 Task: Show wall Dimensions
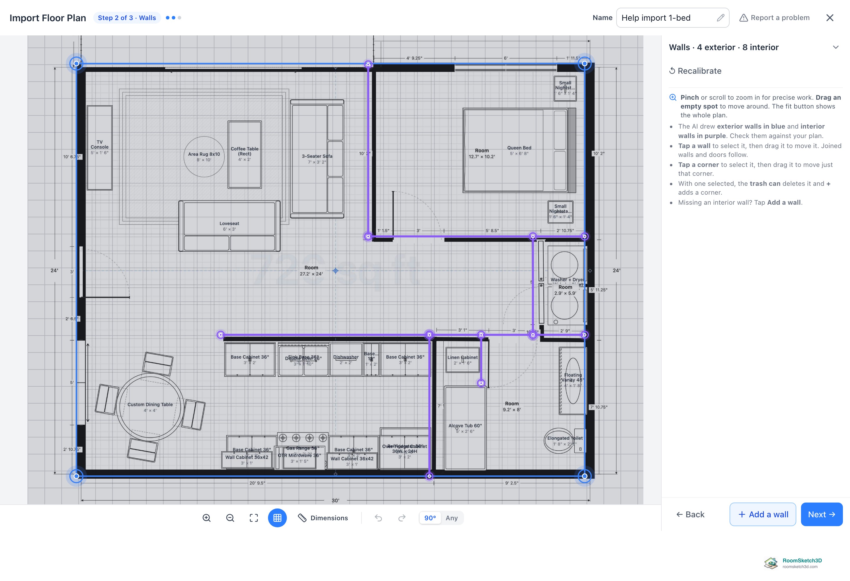tap(323, 518)
